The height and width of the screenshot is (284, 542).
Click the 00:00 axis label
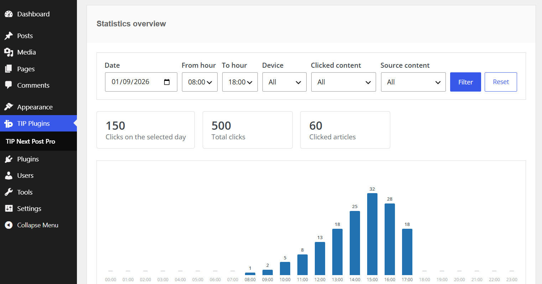click(x=110, y=280)
